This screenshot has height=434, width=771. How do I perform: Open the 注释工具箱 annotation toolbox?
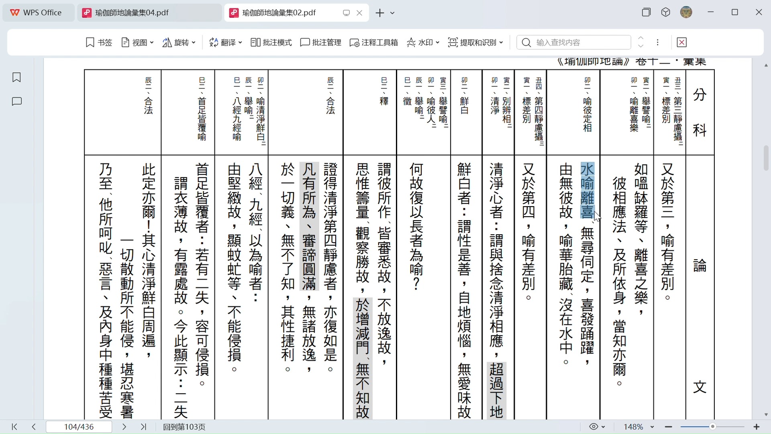click(374, 42)
